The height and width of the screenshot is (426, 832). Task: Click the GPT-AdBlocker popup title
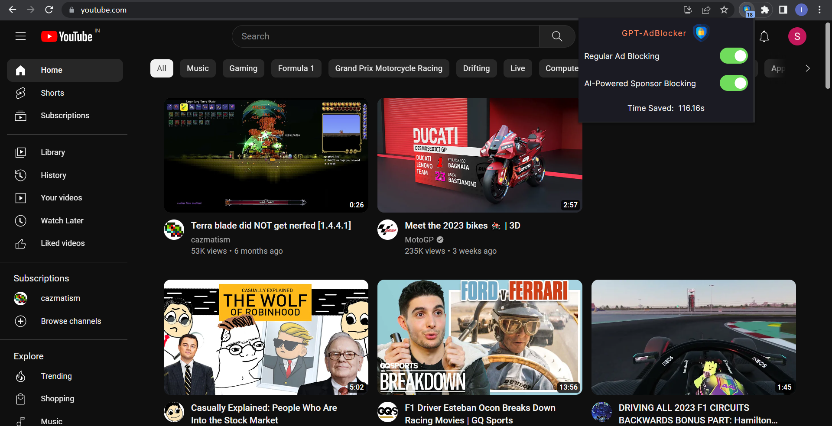click(654, 33)
